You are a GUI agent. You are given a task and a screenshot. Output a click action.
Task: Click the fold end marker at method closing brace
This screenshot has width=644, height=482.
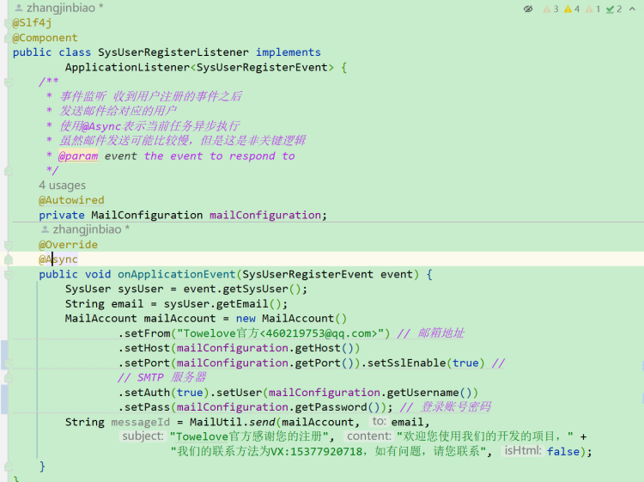pos(9,467)
